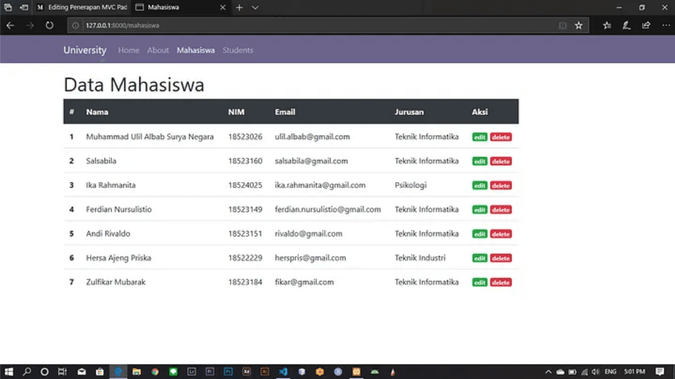The width and height of the screenshot is (675, 379).
Task: Go to the About nav link
Action: click(158, 50)
